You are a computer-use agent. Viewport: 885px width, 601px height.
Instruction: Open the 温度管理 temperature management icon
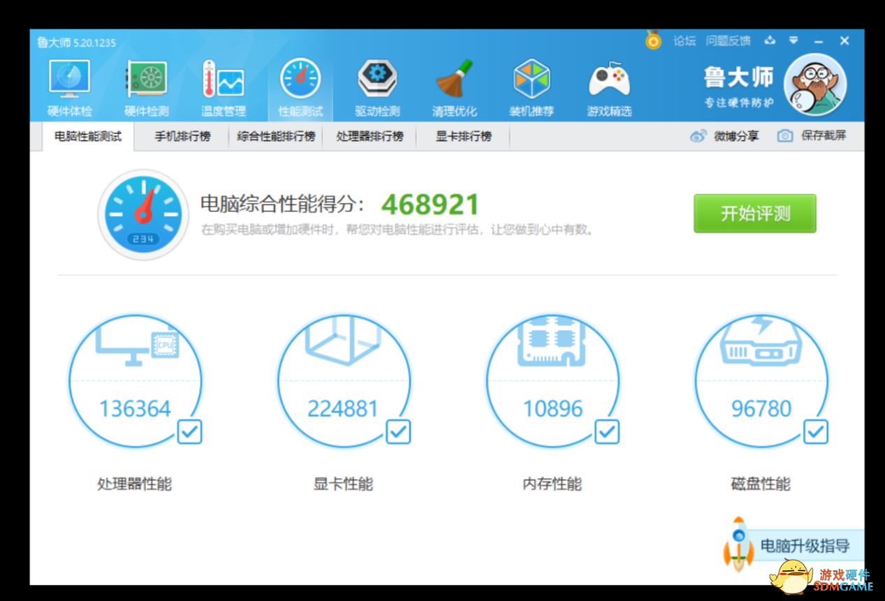[x=224, y=80]
